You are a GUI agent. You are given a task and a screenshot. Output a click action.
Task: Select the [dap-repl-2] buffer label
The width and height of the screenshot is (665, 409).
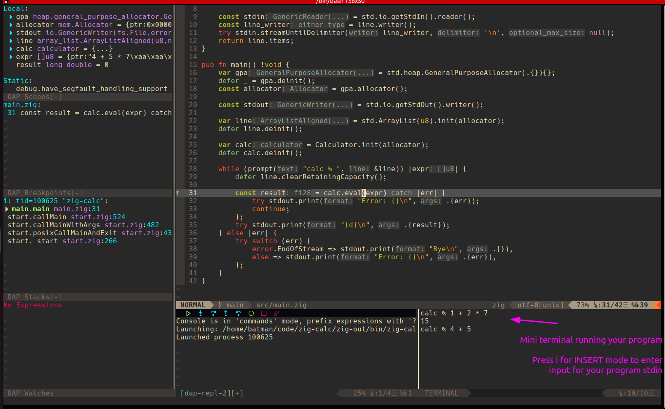point(212,393)
